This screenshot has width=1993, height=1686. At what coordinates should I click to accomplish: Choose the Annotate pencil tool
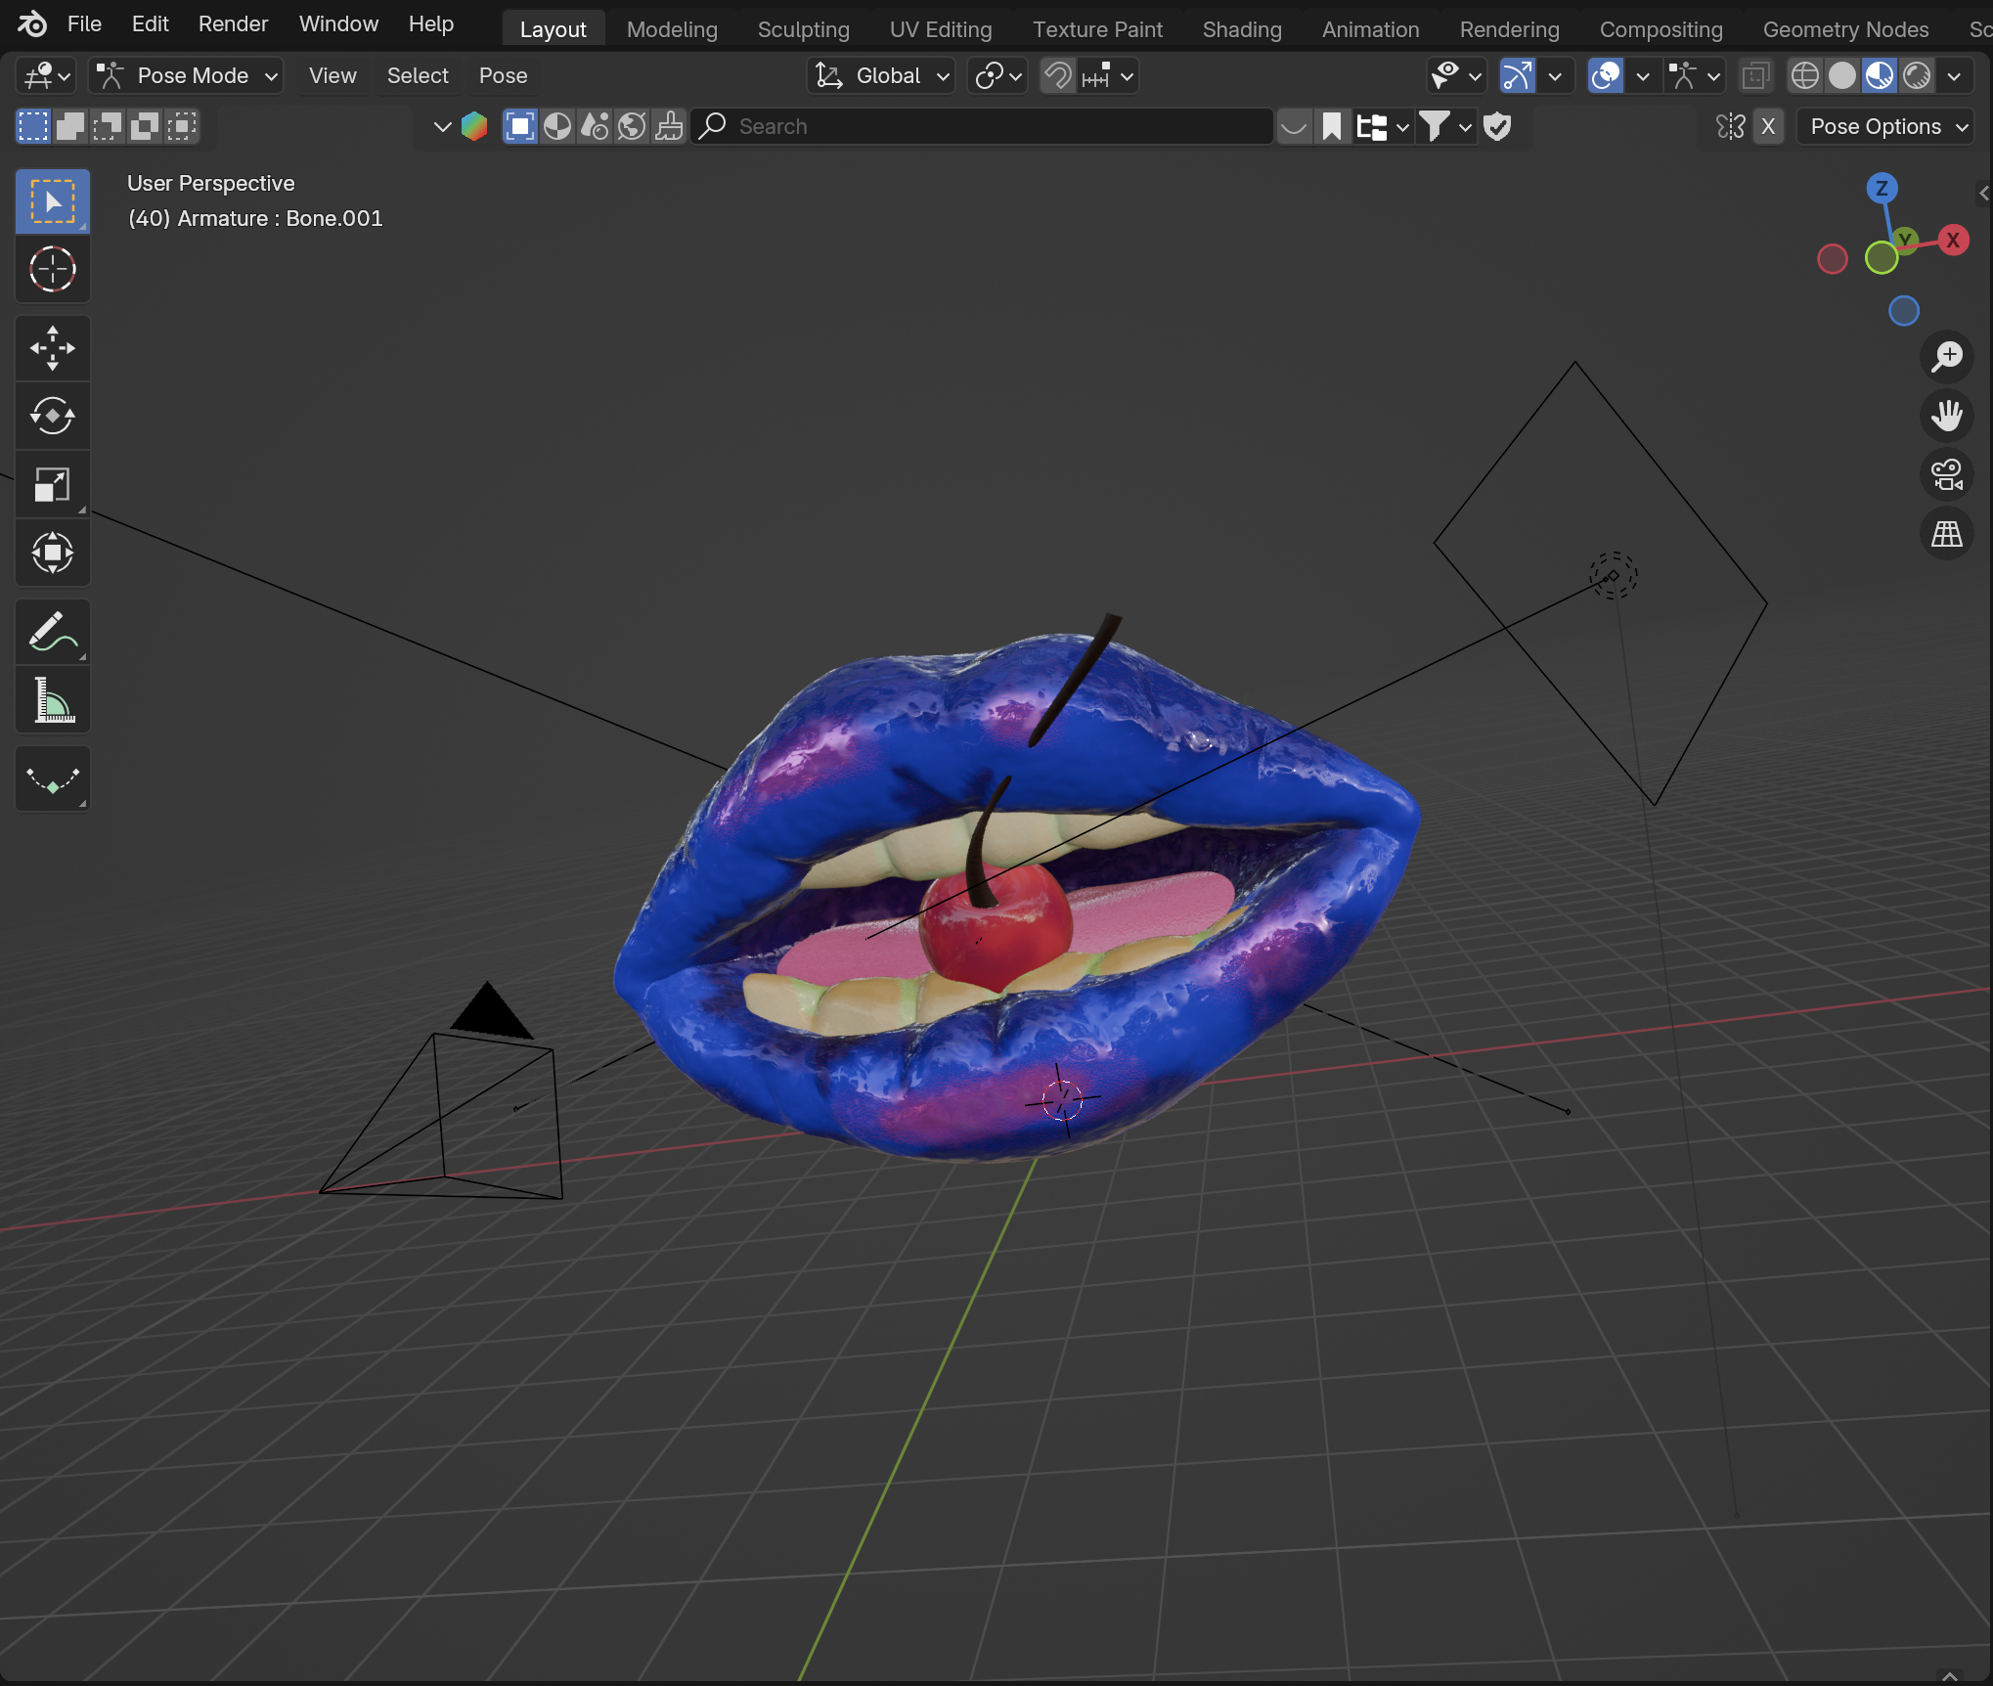[53, 632]
